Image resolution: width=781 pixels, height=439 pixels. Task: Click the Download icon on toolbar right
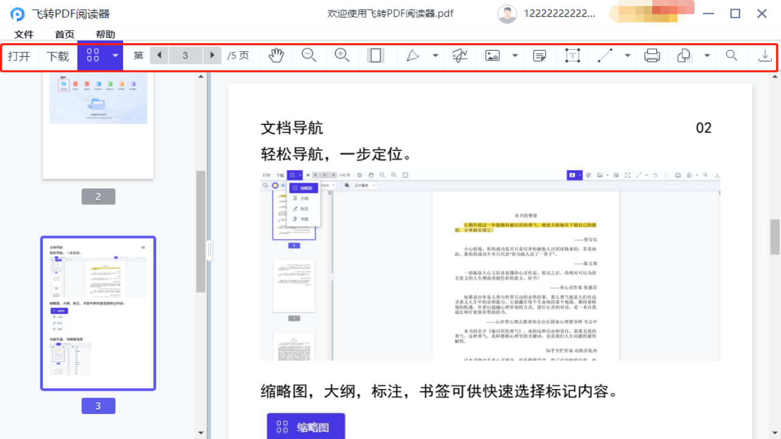point(765,55)
